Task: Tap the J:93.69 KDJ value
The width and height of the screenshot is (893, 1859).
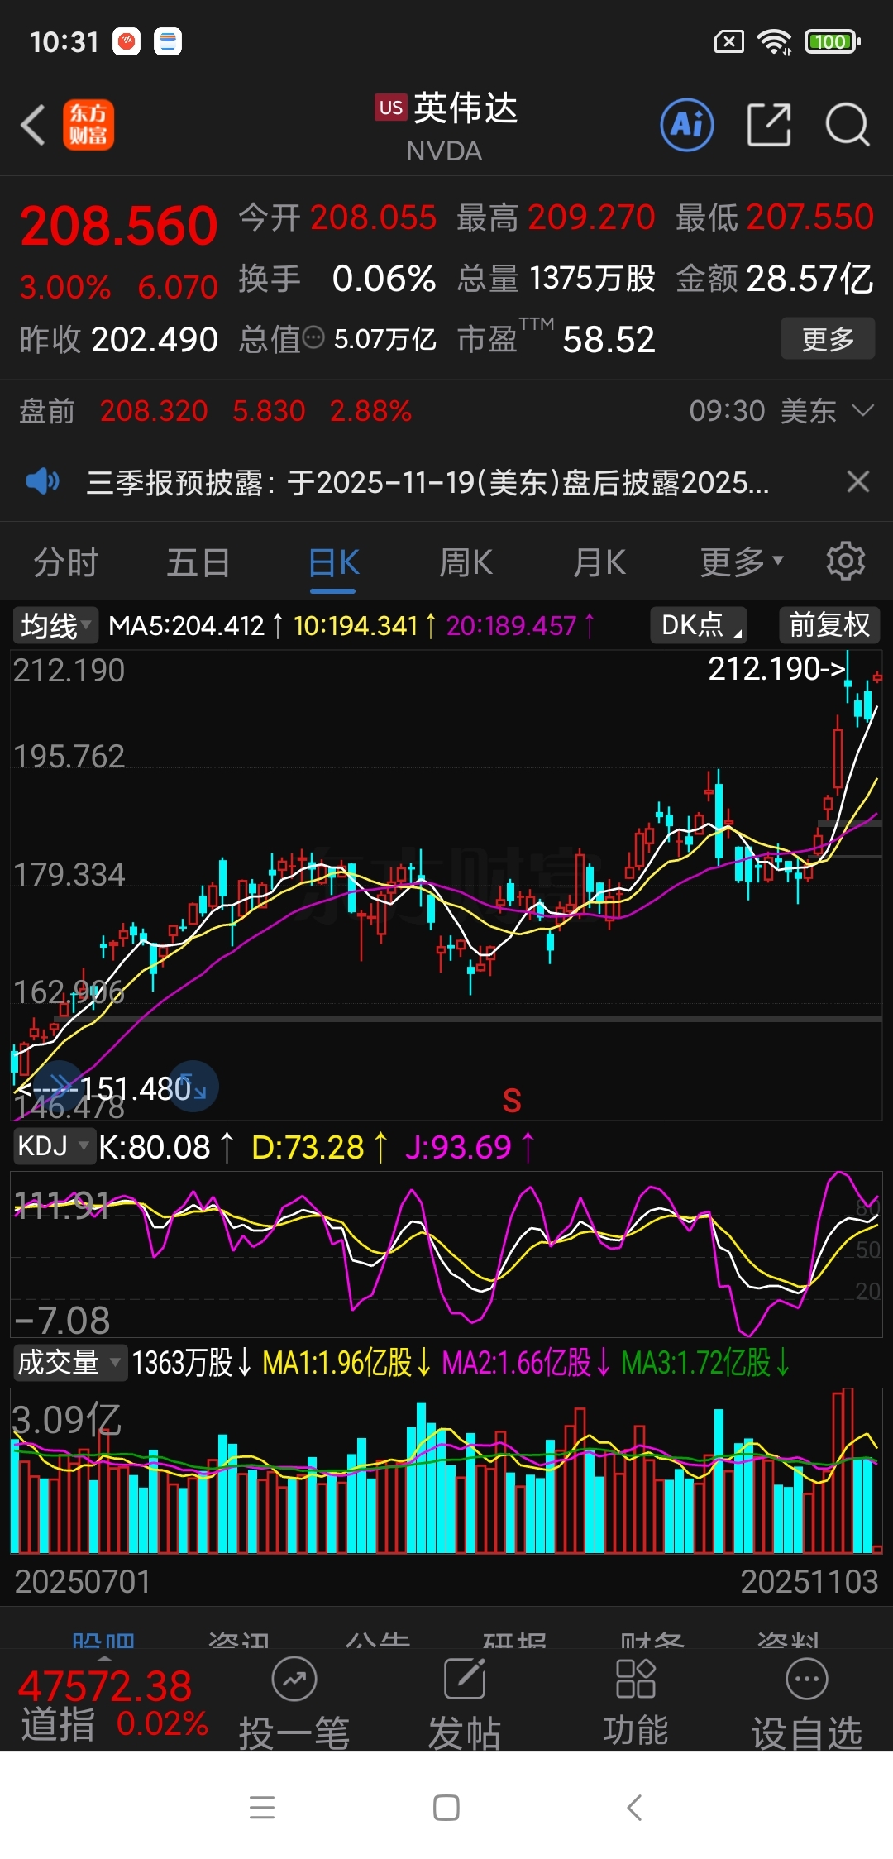Action: pyautogui.click(x=470, y=1147)
